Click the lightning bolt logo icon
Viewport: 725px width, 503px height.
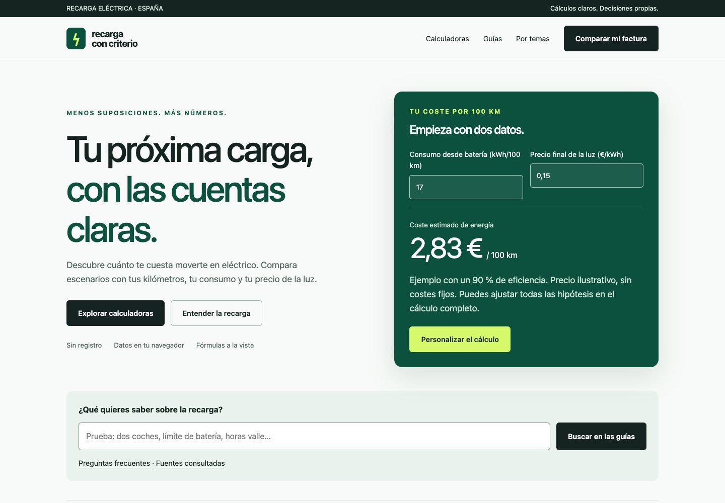[76, 39]
